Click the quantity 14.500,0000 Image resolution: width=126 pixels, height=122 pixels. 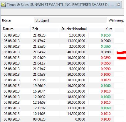click(76, 114)
